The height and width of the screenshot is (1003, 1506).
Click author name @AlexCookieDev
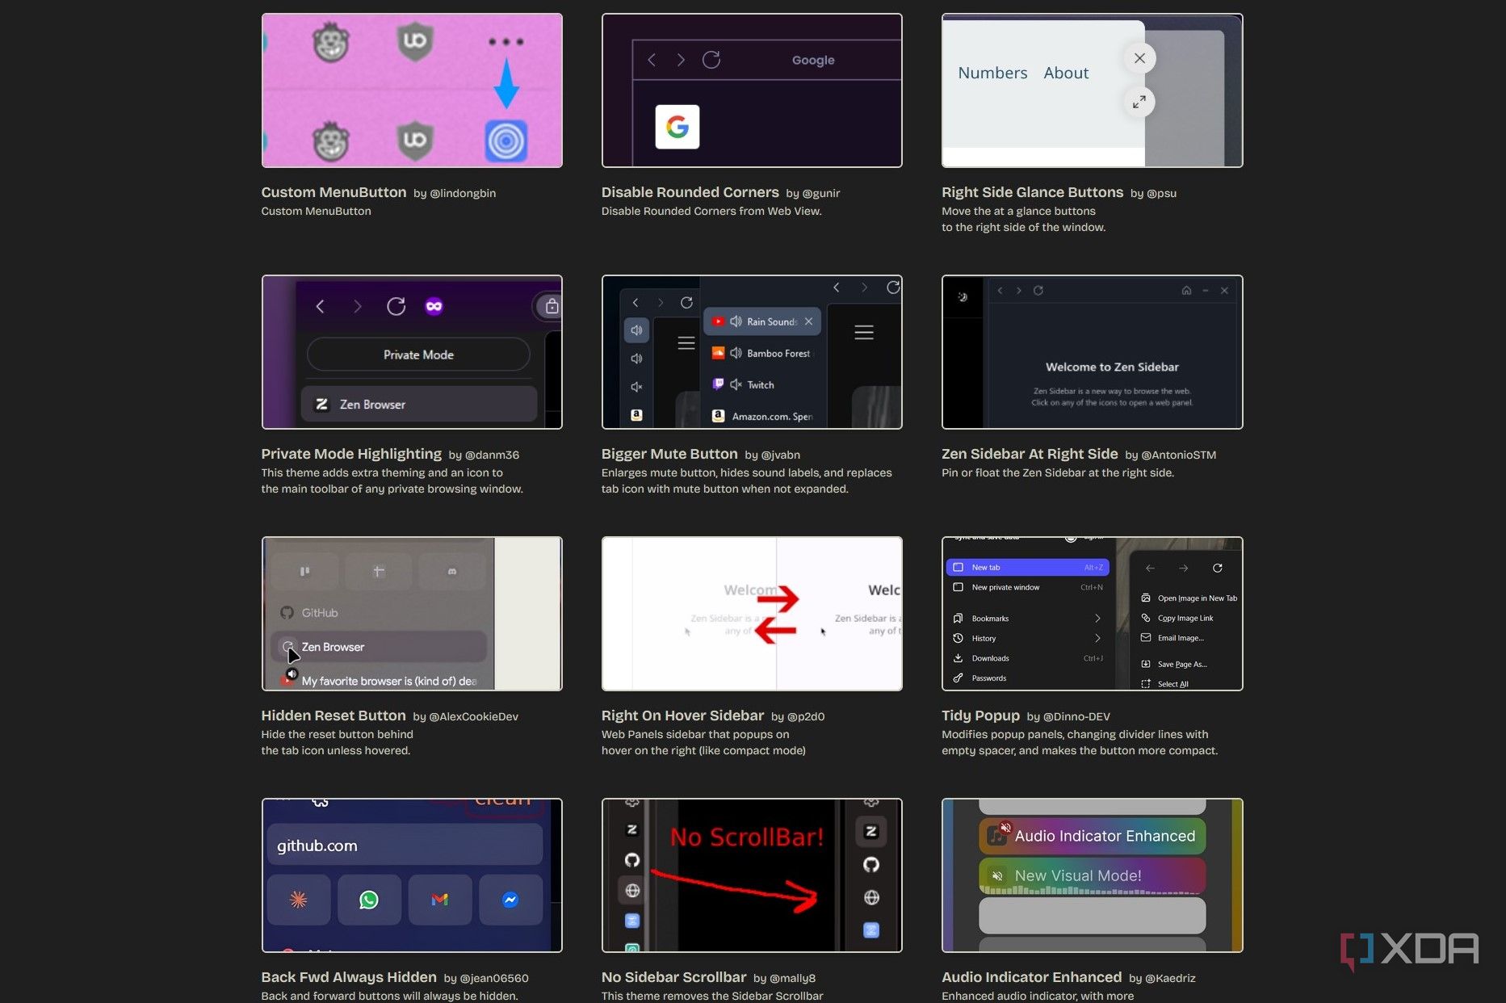click(x=473, y=716)
